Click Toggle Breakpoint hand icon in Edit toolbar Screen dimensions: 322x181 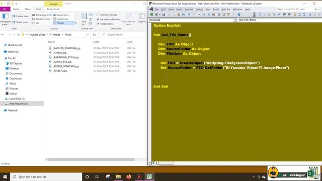[295, 15]
